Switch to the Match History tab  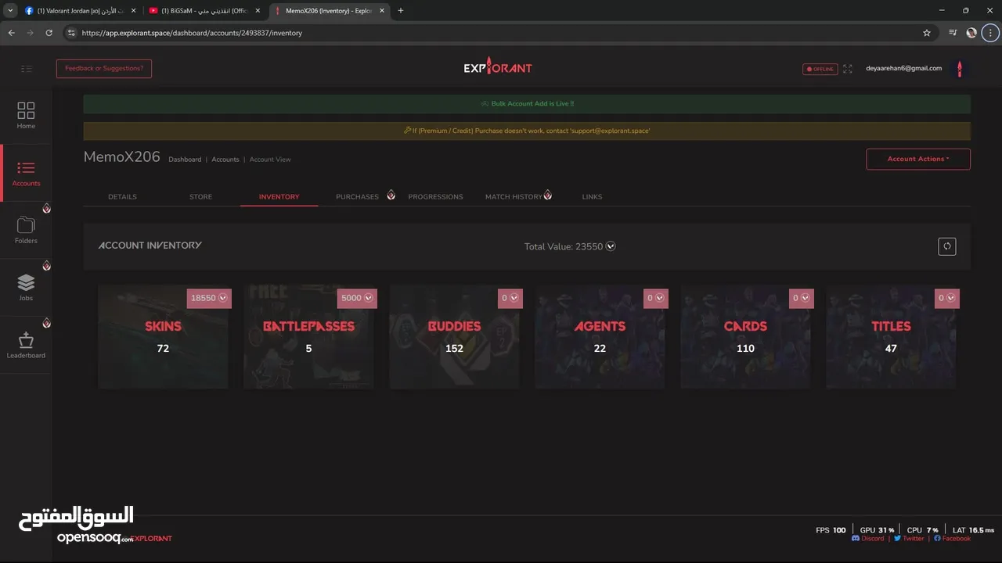pyautogui.click(x=514, y=197)
